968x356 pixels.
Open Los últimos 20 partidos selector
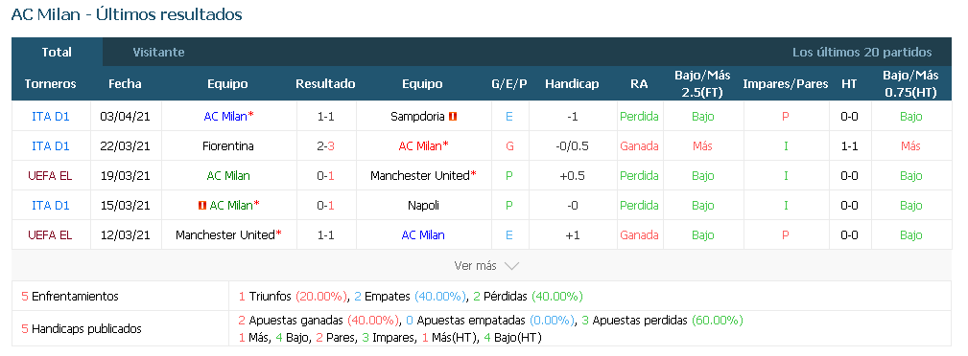tap(862, 53)
